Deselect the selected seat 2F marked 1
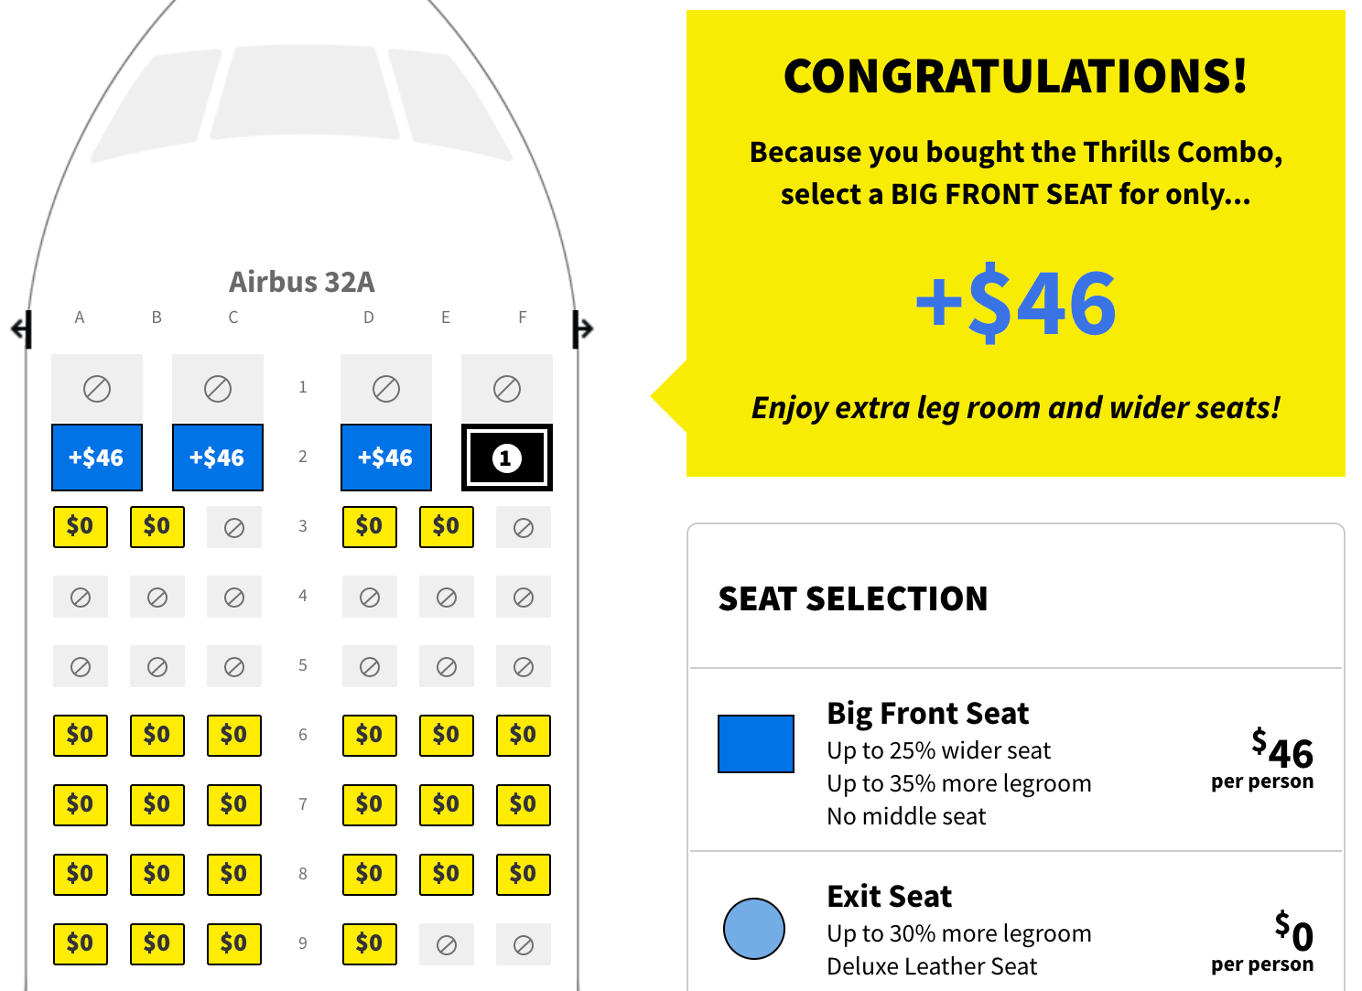The height and width of the screenshot is (991, 1362). (507, 458)
